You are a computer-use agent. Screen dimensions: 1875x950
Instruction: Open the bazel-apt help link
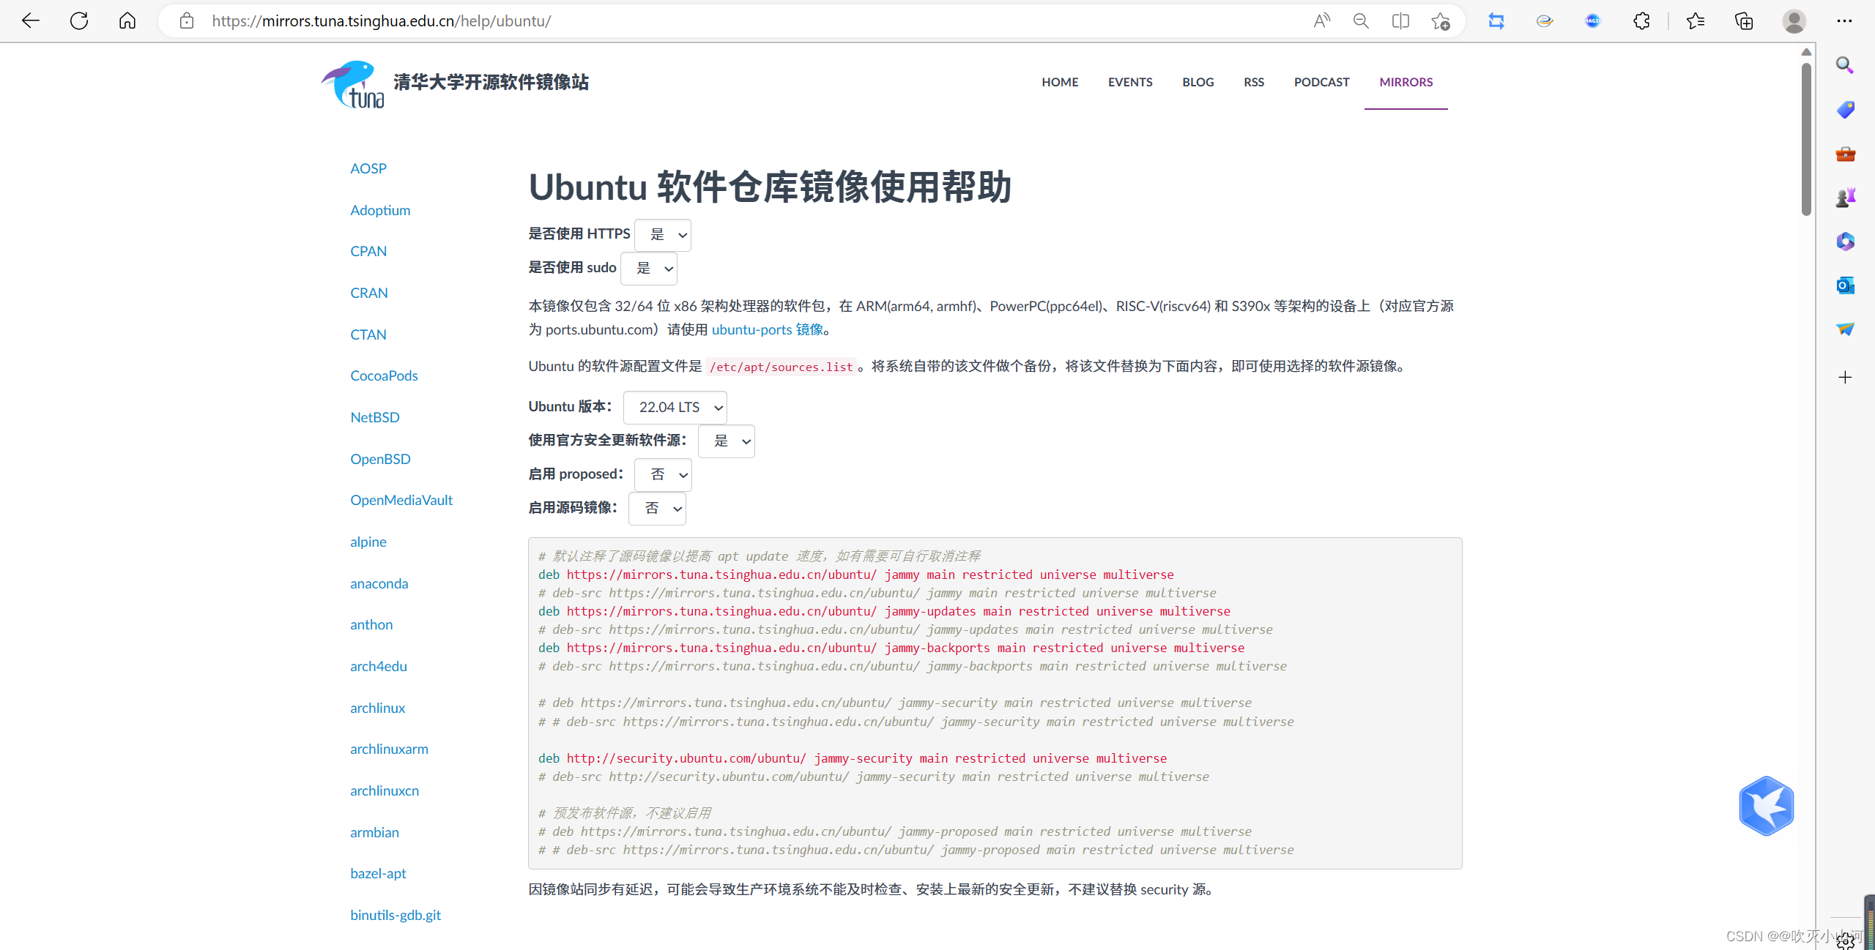click(x=378, y=874)
